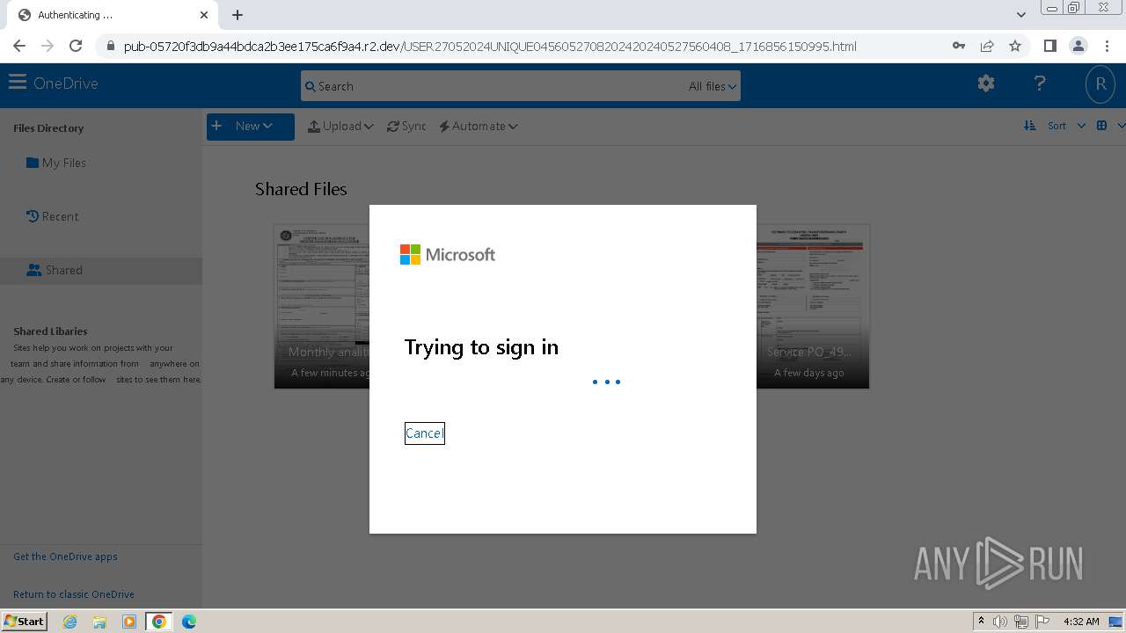This screenshot has width=1126, height=633.
Task: Open a new browser tab
Action: pos(238,15)
